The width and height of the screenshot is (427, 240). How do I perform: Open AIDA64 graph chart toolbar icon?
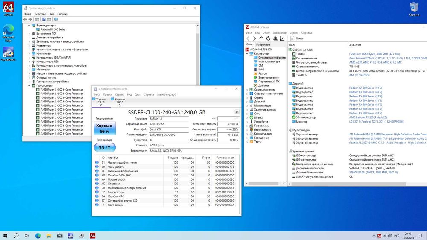pos(282,38)
